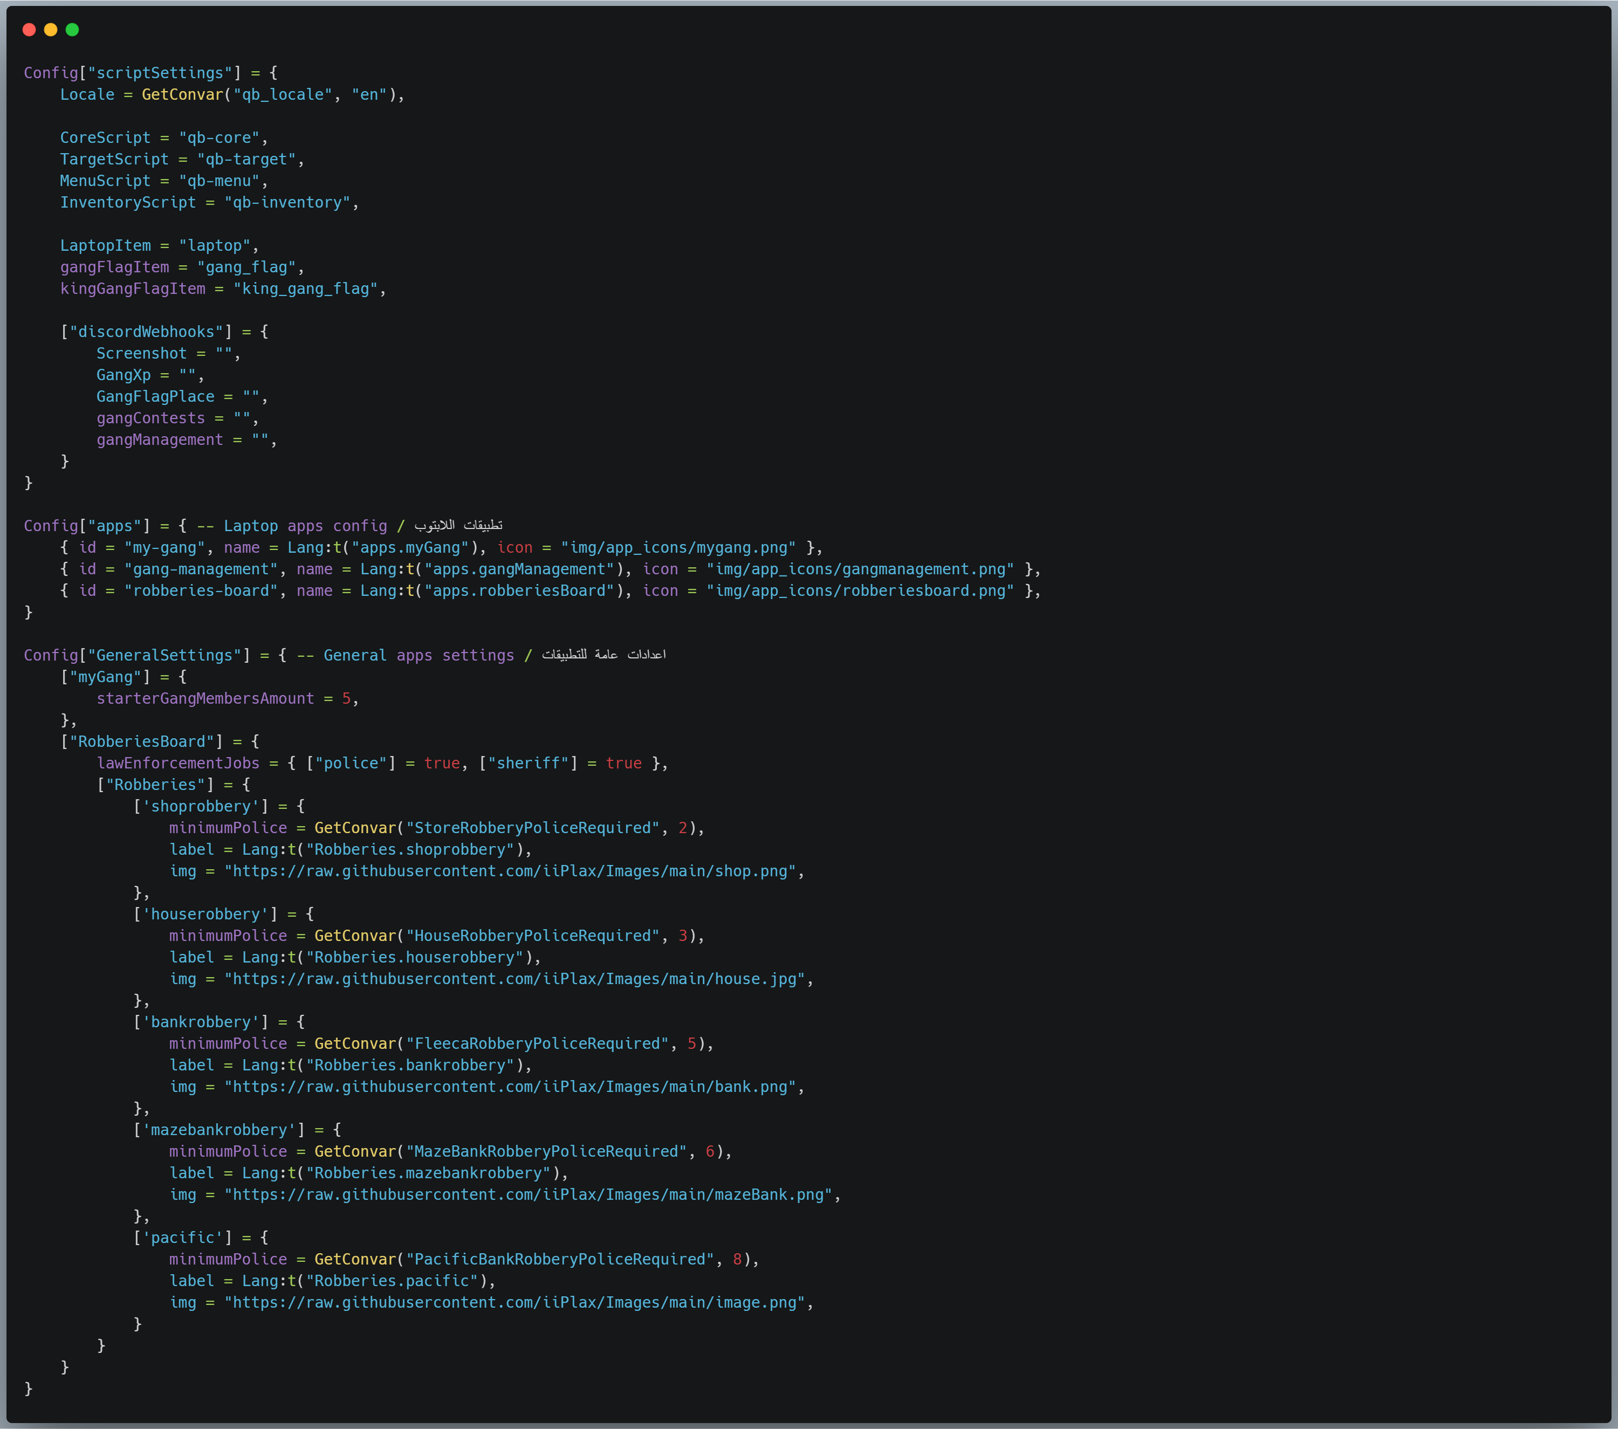Click the yellow minimize window dot
1618x1429 pixels.
click(51, 30)
